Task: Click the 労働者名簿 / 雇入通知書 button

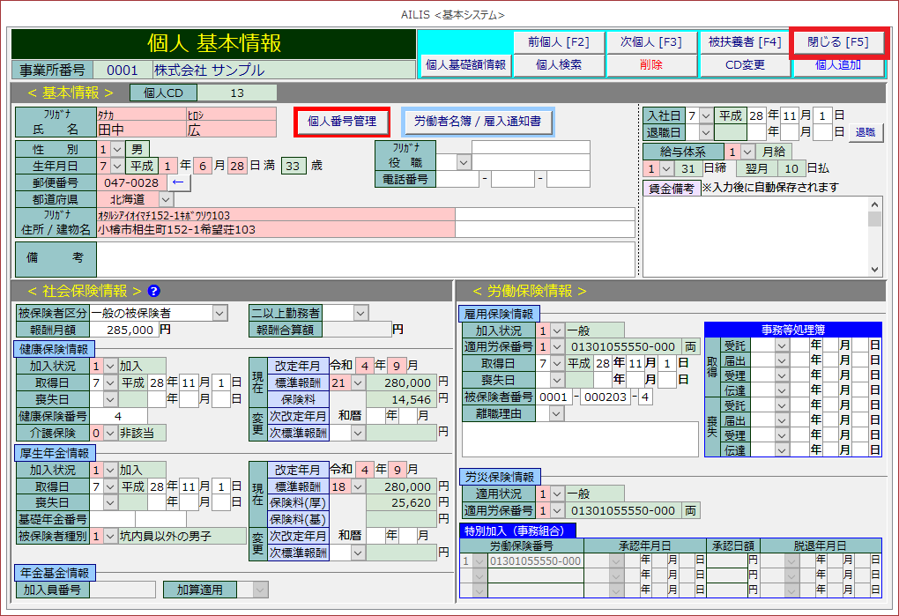Action: click(478, 121)
